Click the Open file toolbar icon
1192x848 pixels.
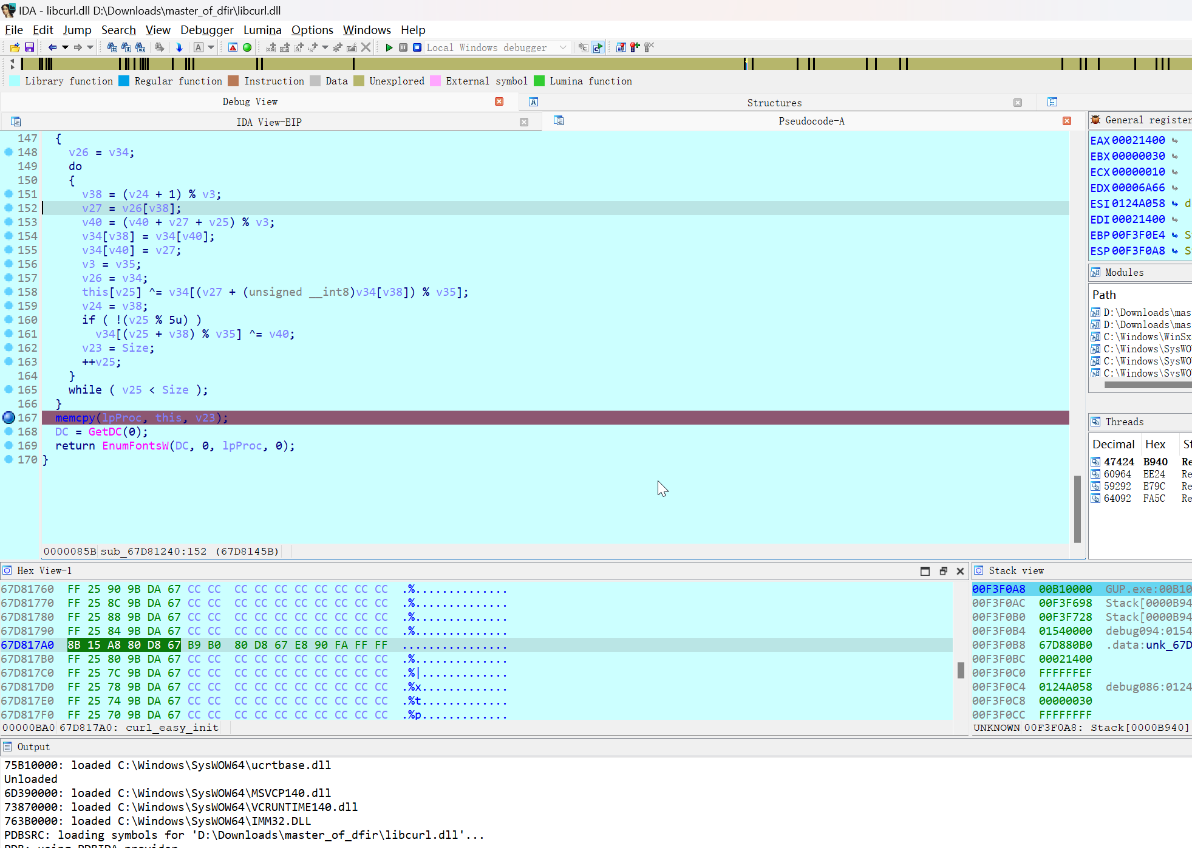[x=15, y=47]
